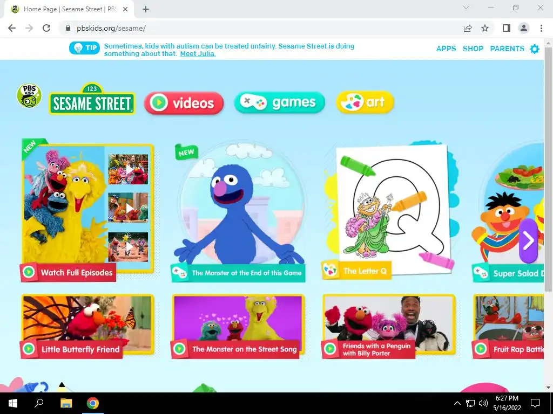
Task: Click play icon on Little Butterfly Friend label
Action: tap(29, 349)
